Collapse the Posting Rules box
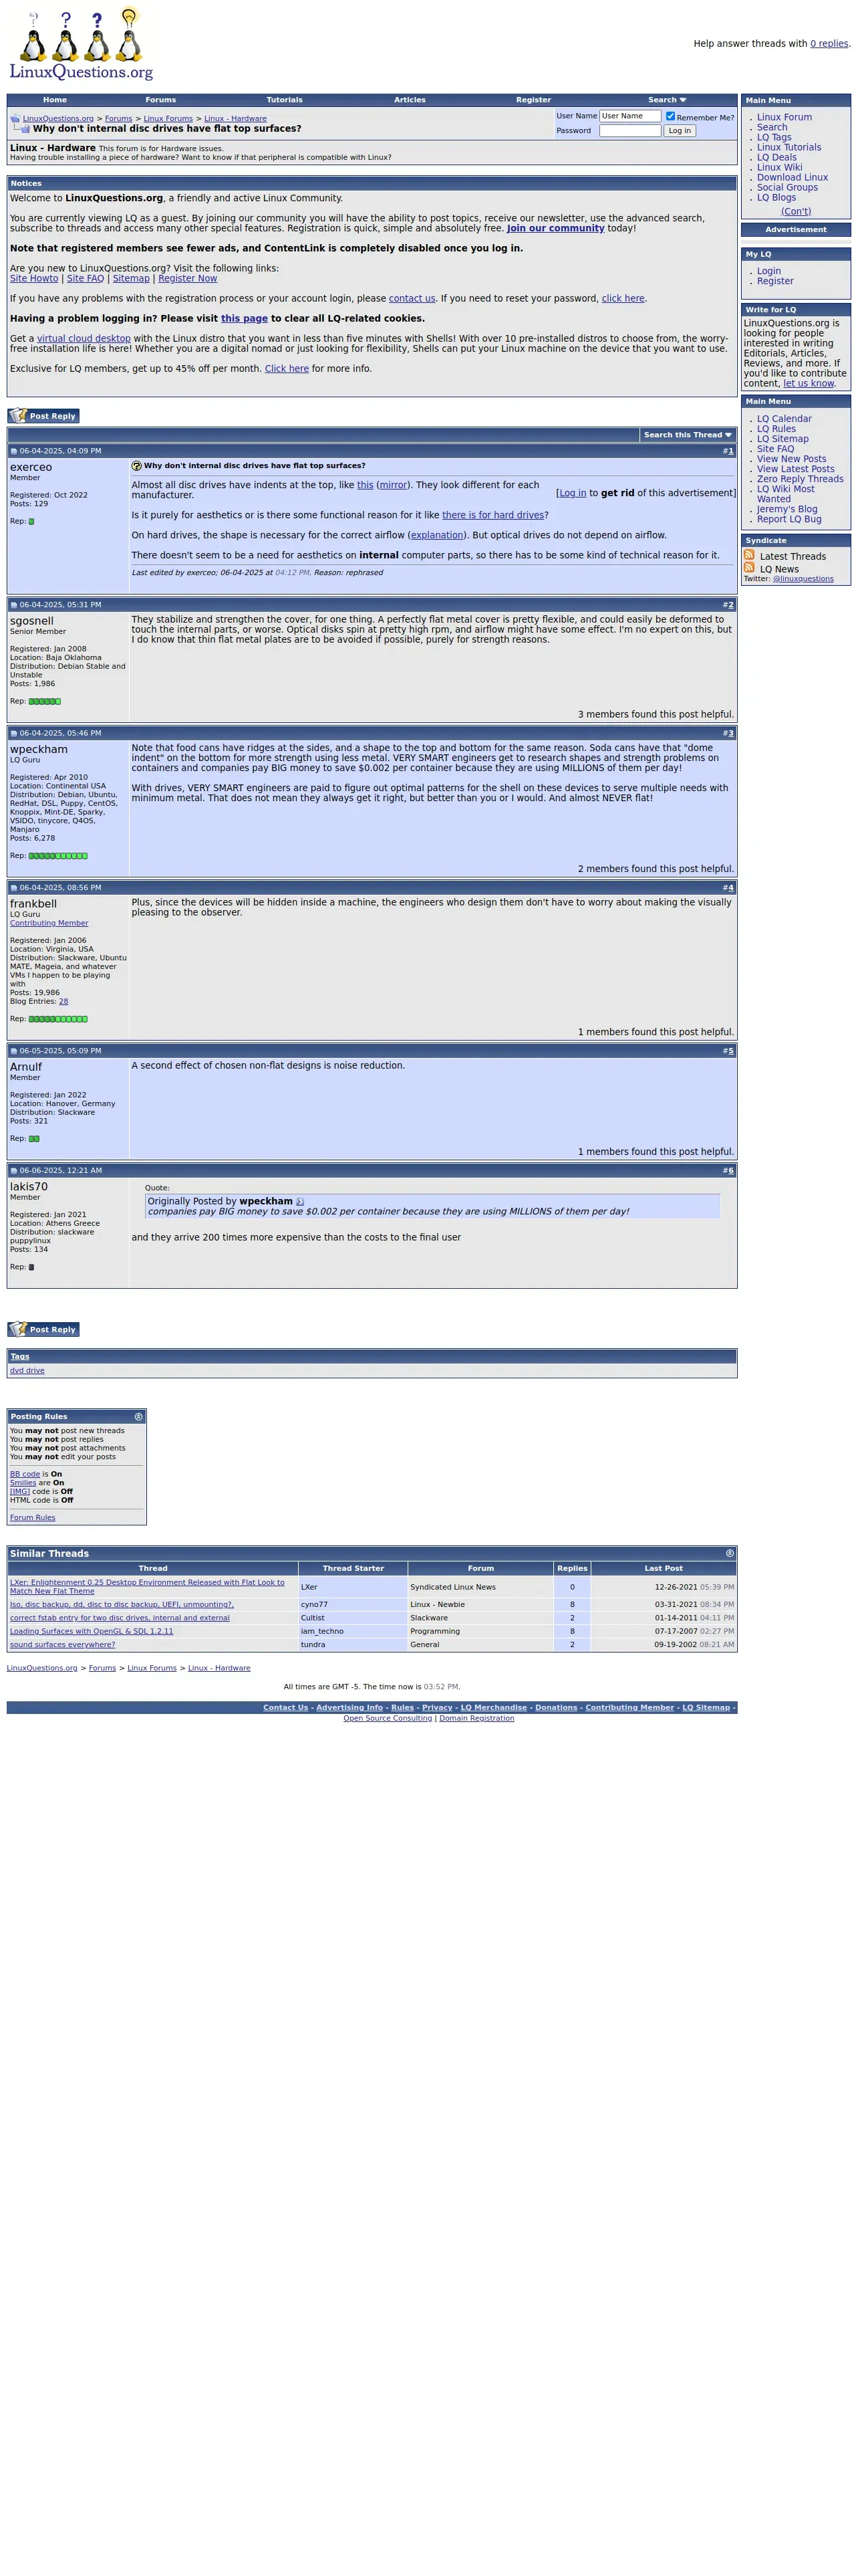This screenshot has width=858, height=2576. click(139, 1417)
